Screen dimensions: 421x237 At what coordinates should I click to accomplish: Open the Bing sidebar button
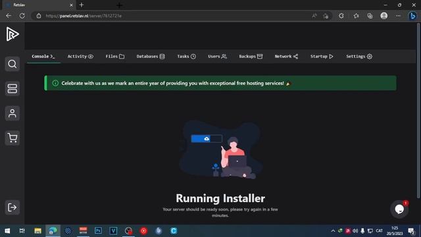coord(412,16)
